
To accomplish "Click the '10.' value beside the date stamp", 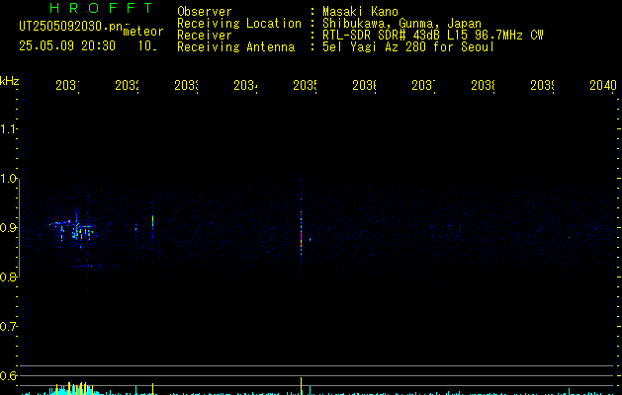I will point(147,46).
